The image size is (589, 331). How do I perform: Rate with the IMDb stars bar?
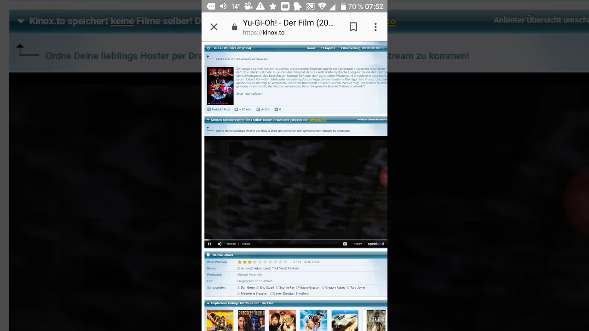262,262
